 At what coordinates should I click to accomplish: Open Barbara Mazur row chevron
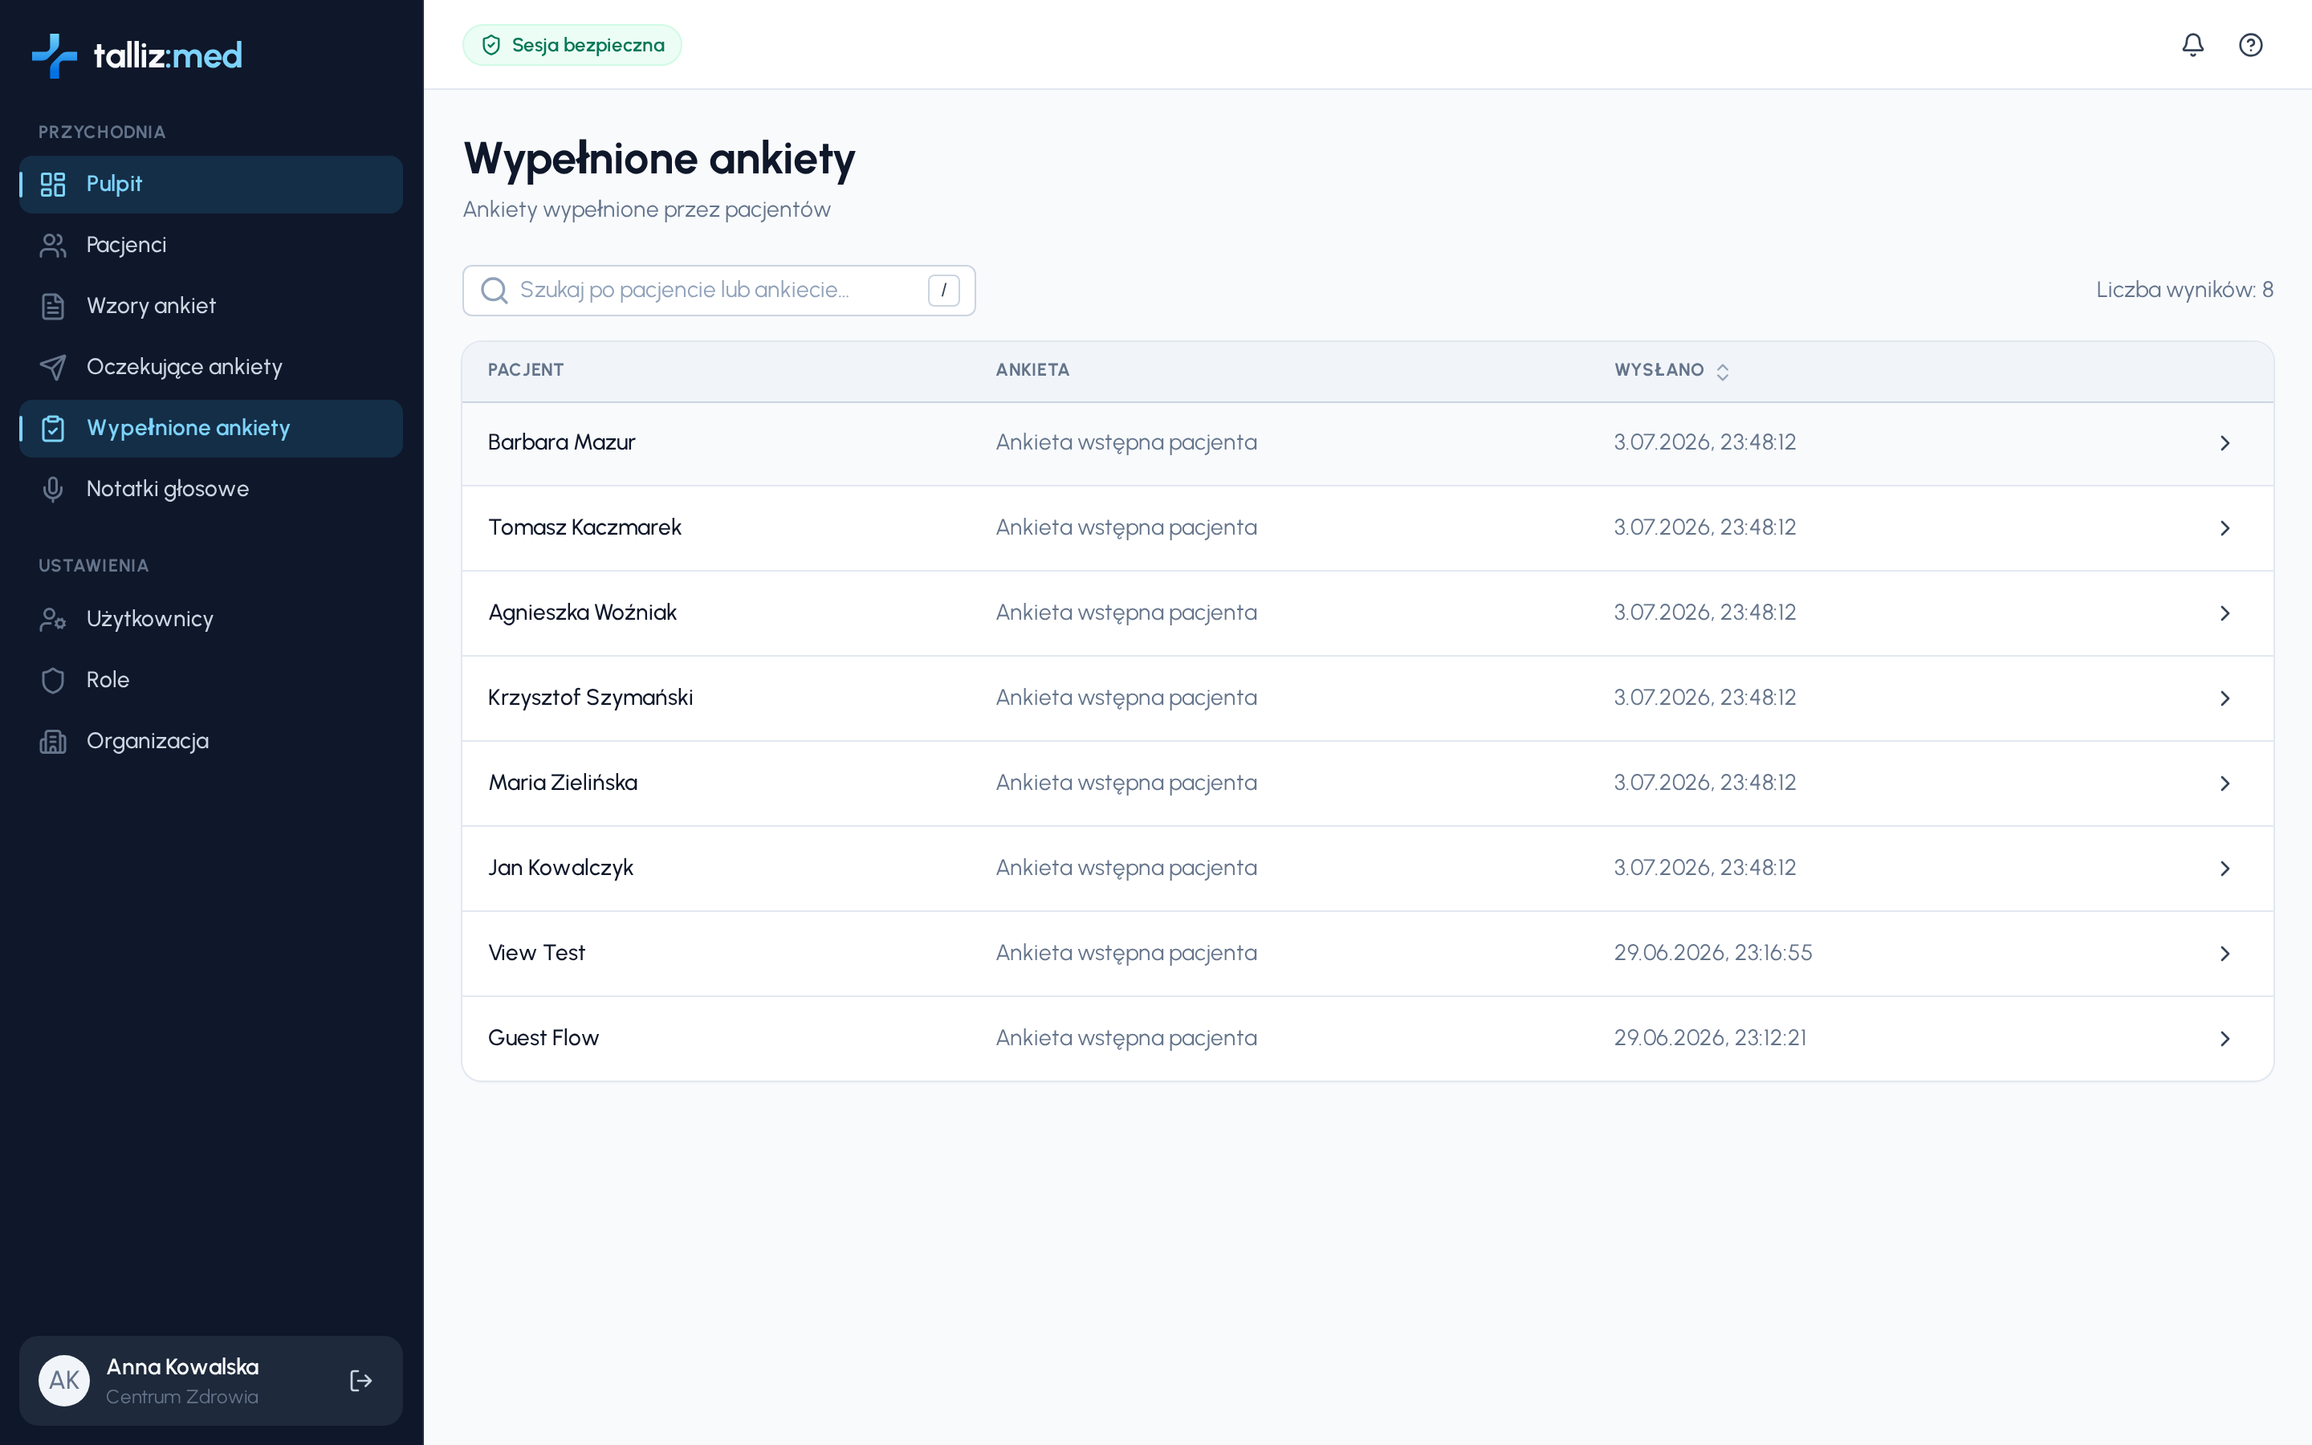(2224, 443)
